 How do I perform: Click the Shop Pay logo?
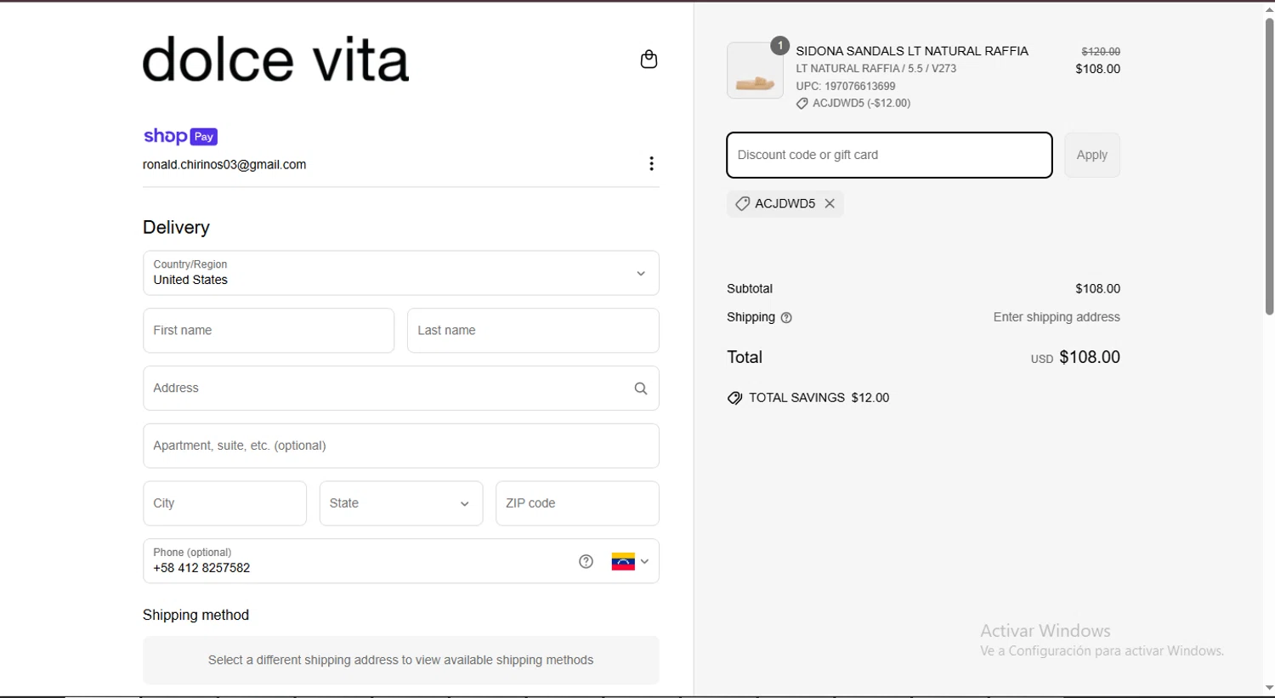pos(180,136)
